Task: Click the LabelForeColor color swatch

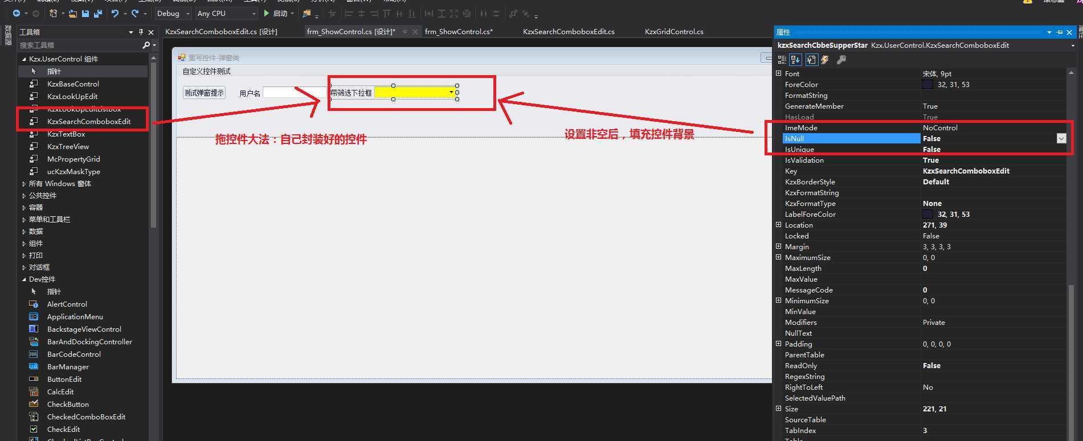Action: pyautogui.click(x=927, y=214)
